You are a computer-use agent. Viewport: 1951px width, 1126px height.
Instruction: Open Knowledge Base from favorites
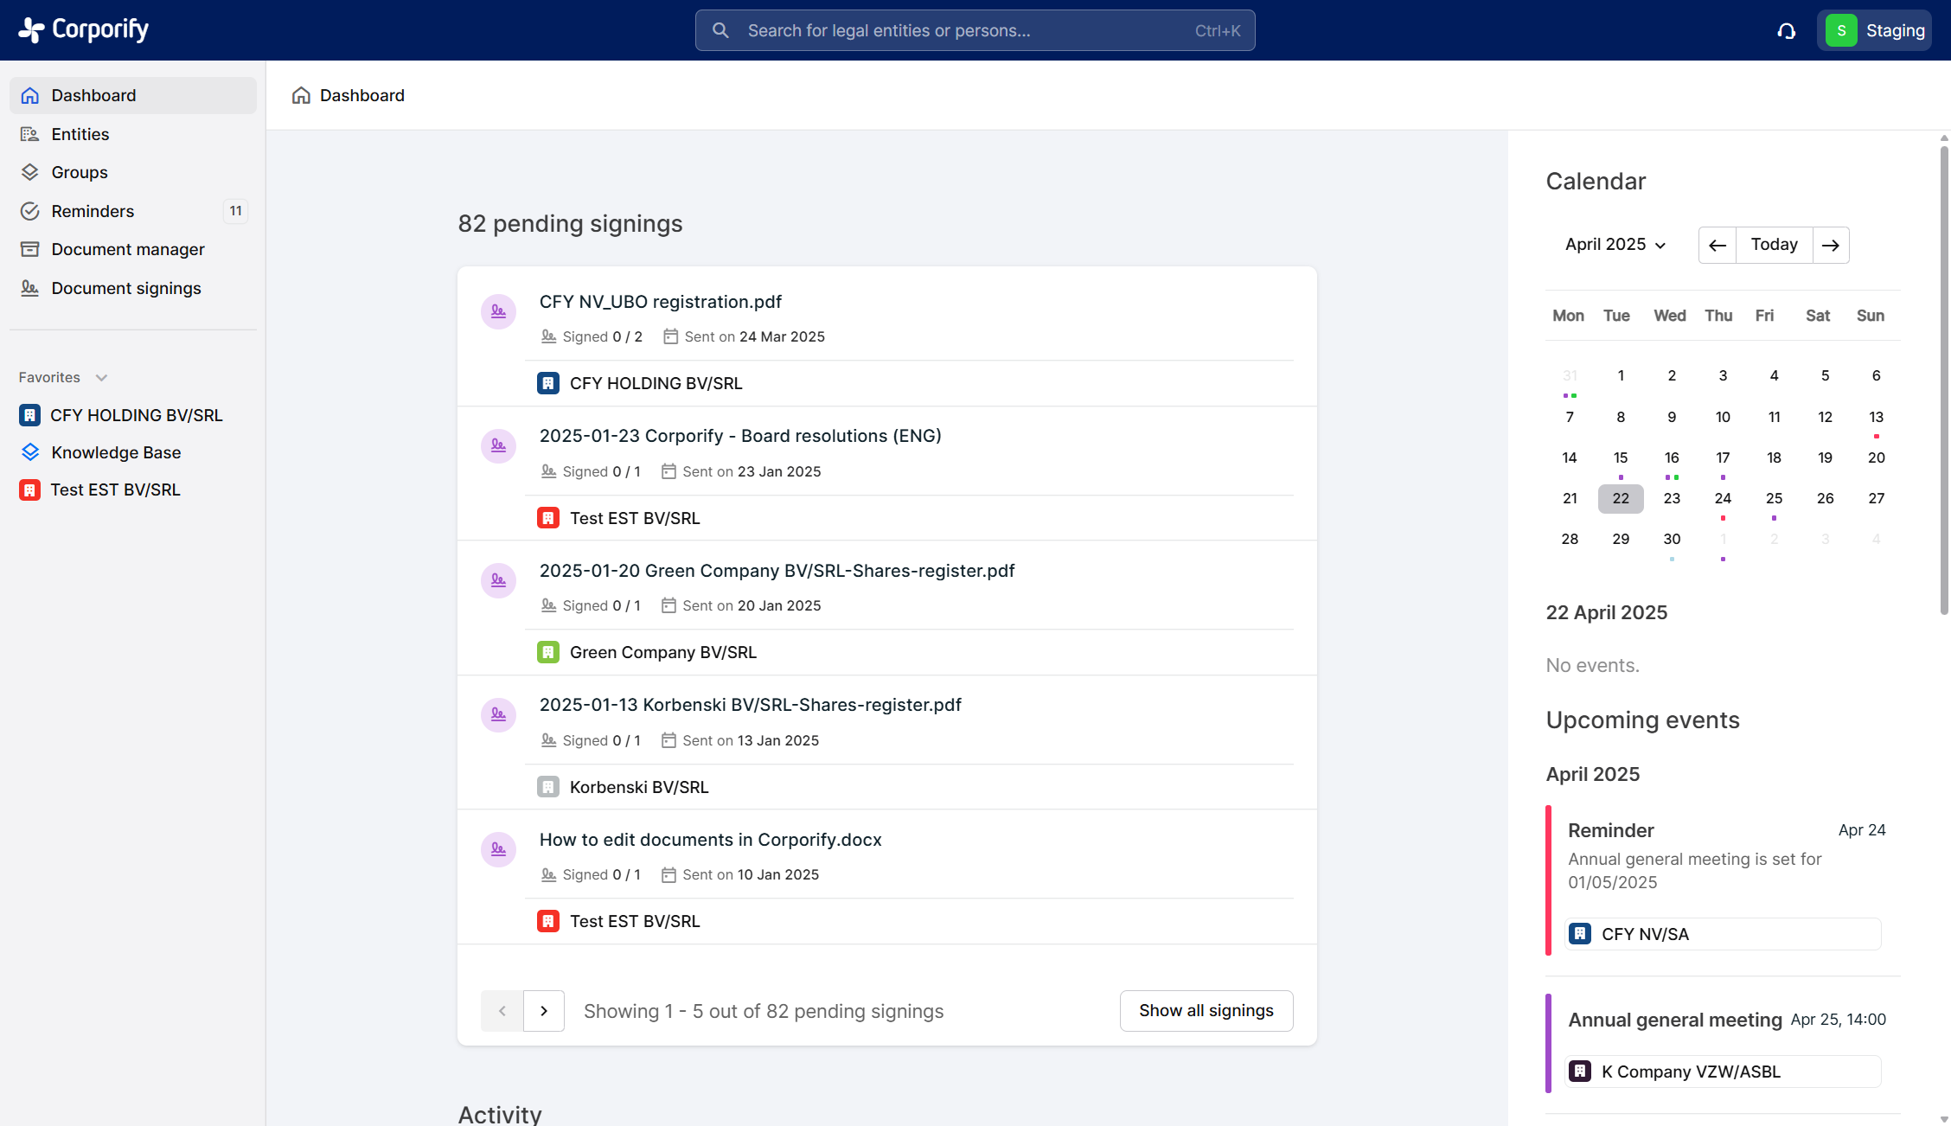pos(116,452)
